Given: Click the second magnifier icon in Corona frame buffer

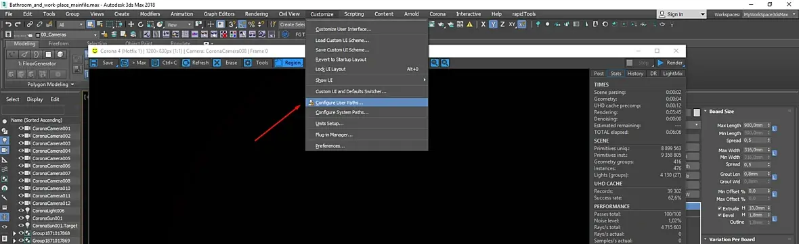Looking at the screenshot, I should (x=445, y=63).
